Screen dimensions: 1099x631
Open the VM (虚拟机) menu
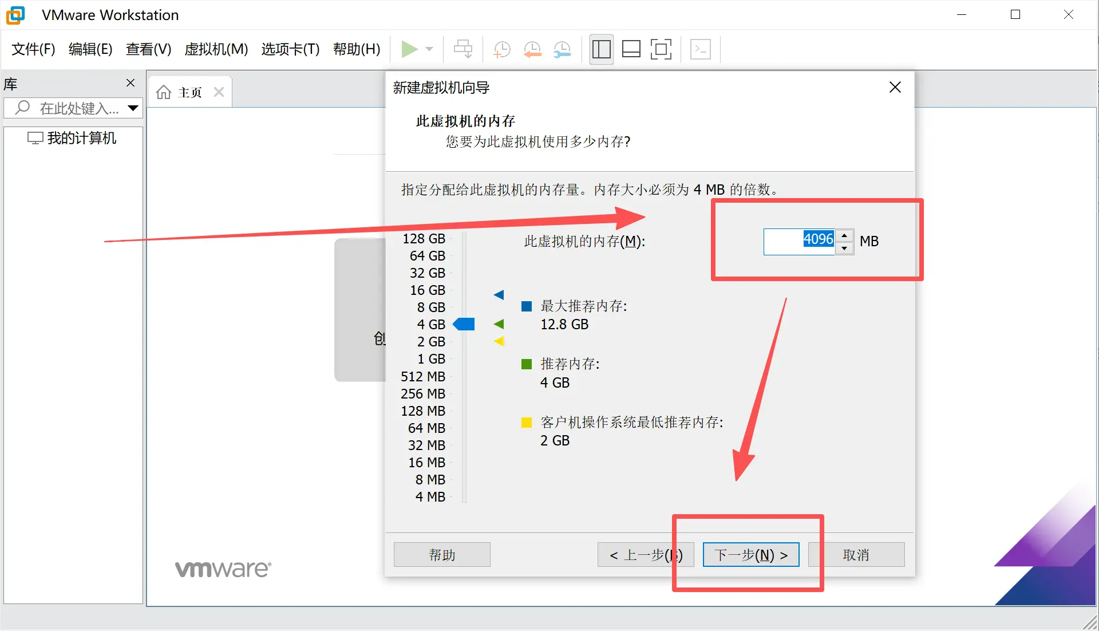pos(216,49)
